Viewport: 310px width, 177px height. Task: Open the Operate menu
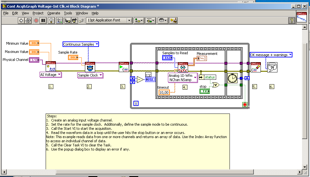click(54, 13)
